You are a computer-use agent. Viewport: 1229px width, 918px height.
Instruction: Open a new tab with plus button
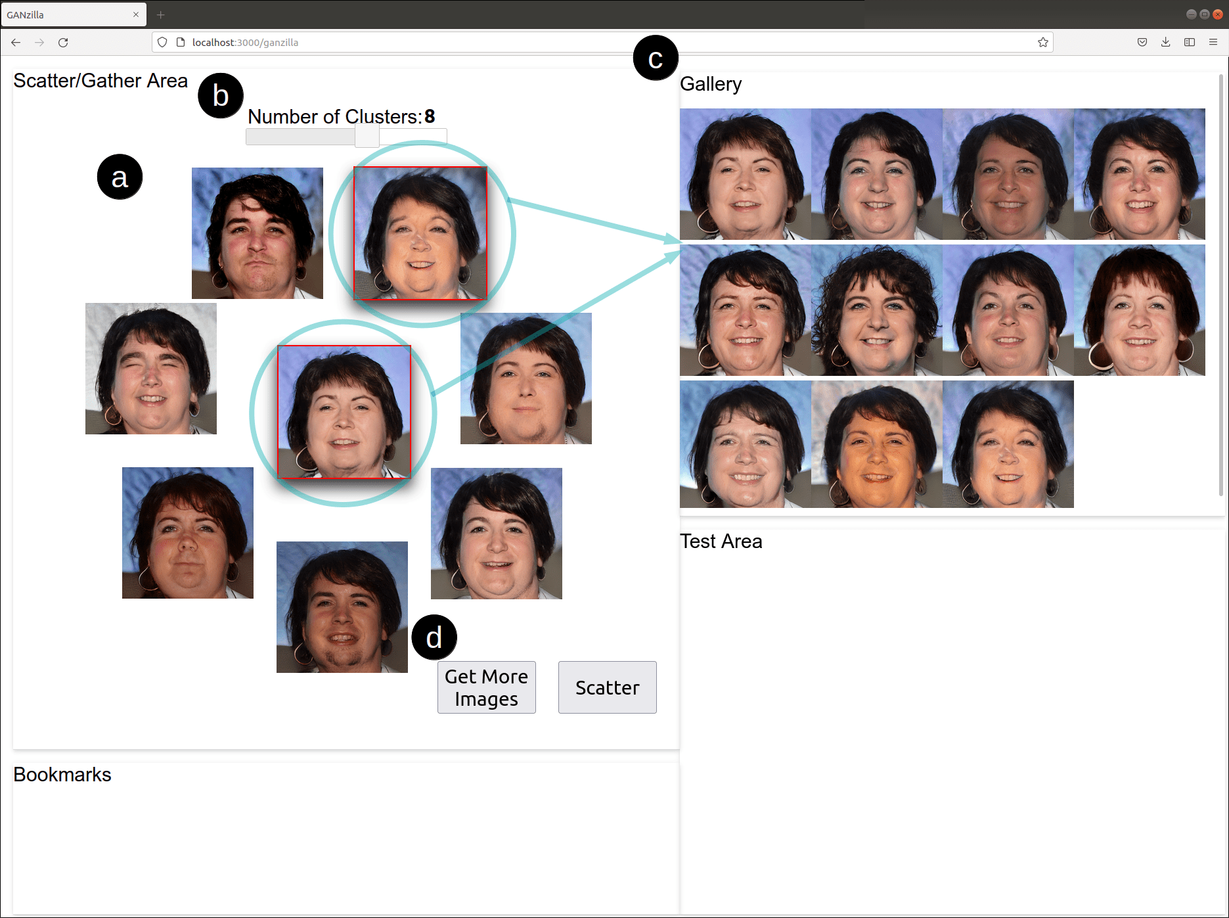[x=160, y=14]
